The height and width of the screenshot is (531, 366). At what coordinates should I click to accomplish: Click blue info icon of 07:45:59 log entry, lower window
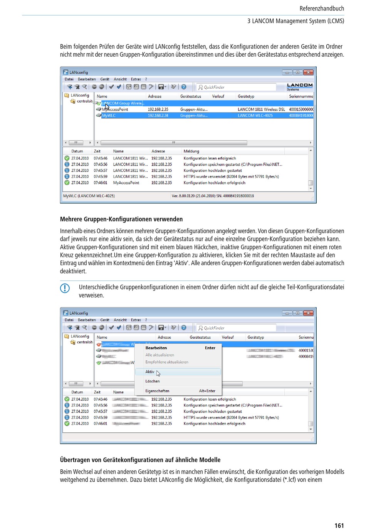pyautogui.click(x=67, y=417)
